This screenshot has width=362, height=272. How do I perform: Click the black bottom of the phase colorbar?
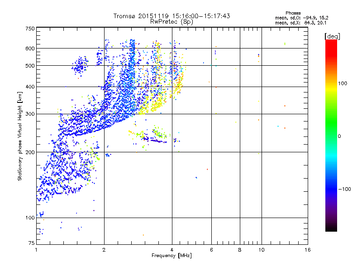click(331, 228)
